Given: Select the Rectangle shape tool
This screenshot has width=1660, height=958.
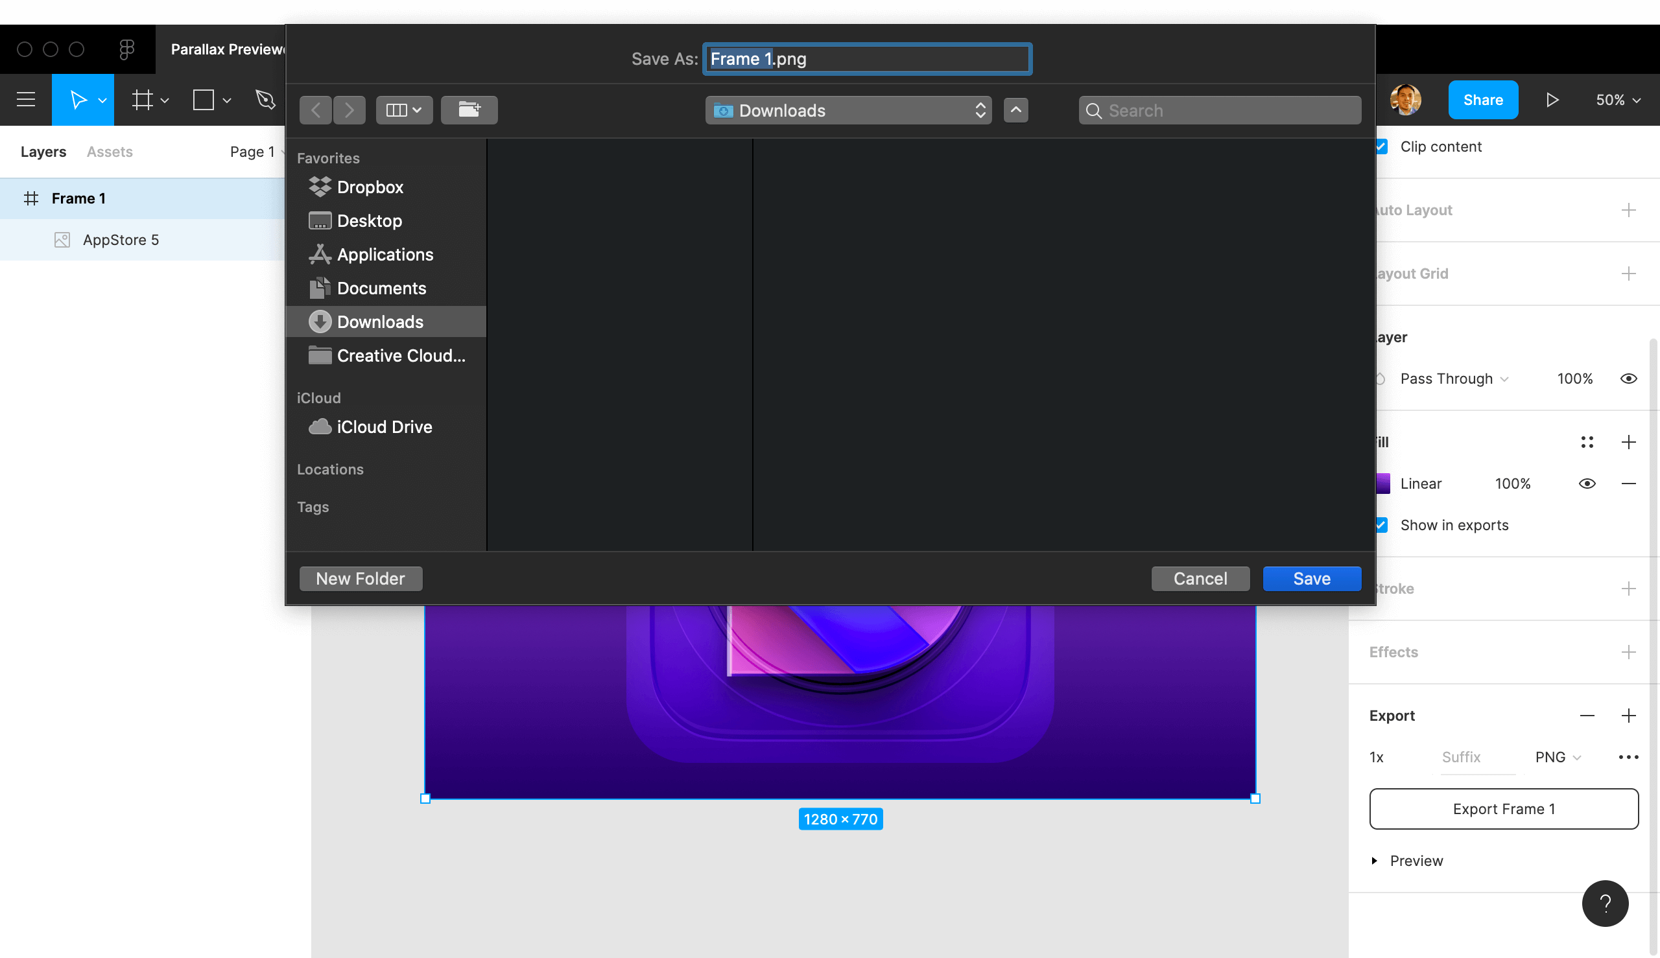Looking at the screenshot, I should [203, 99].
